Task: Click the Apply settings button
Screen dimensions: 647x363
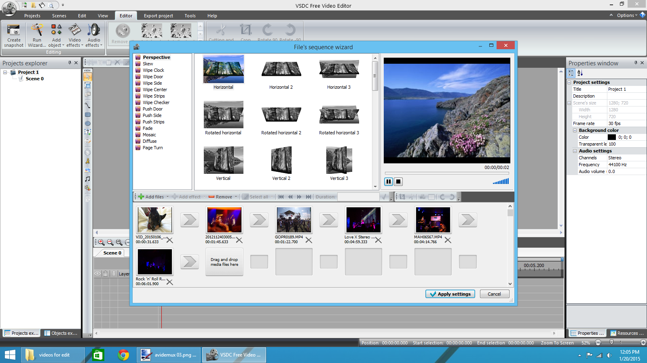Action: coord(450,294)
